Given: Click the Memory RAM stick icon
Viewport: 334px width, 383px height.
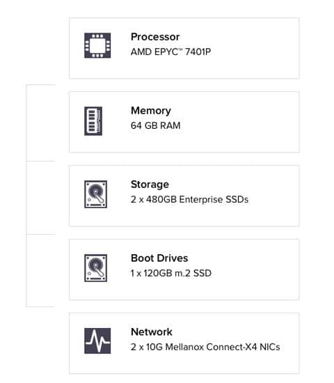Looking at the screenshot, I should [93, 121].
